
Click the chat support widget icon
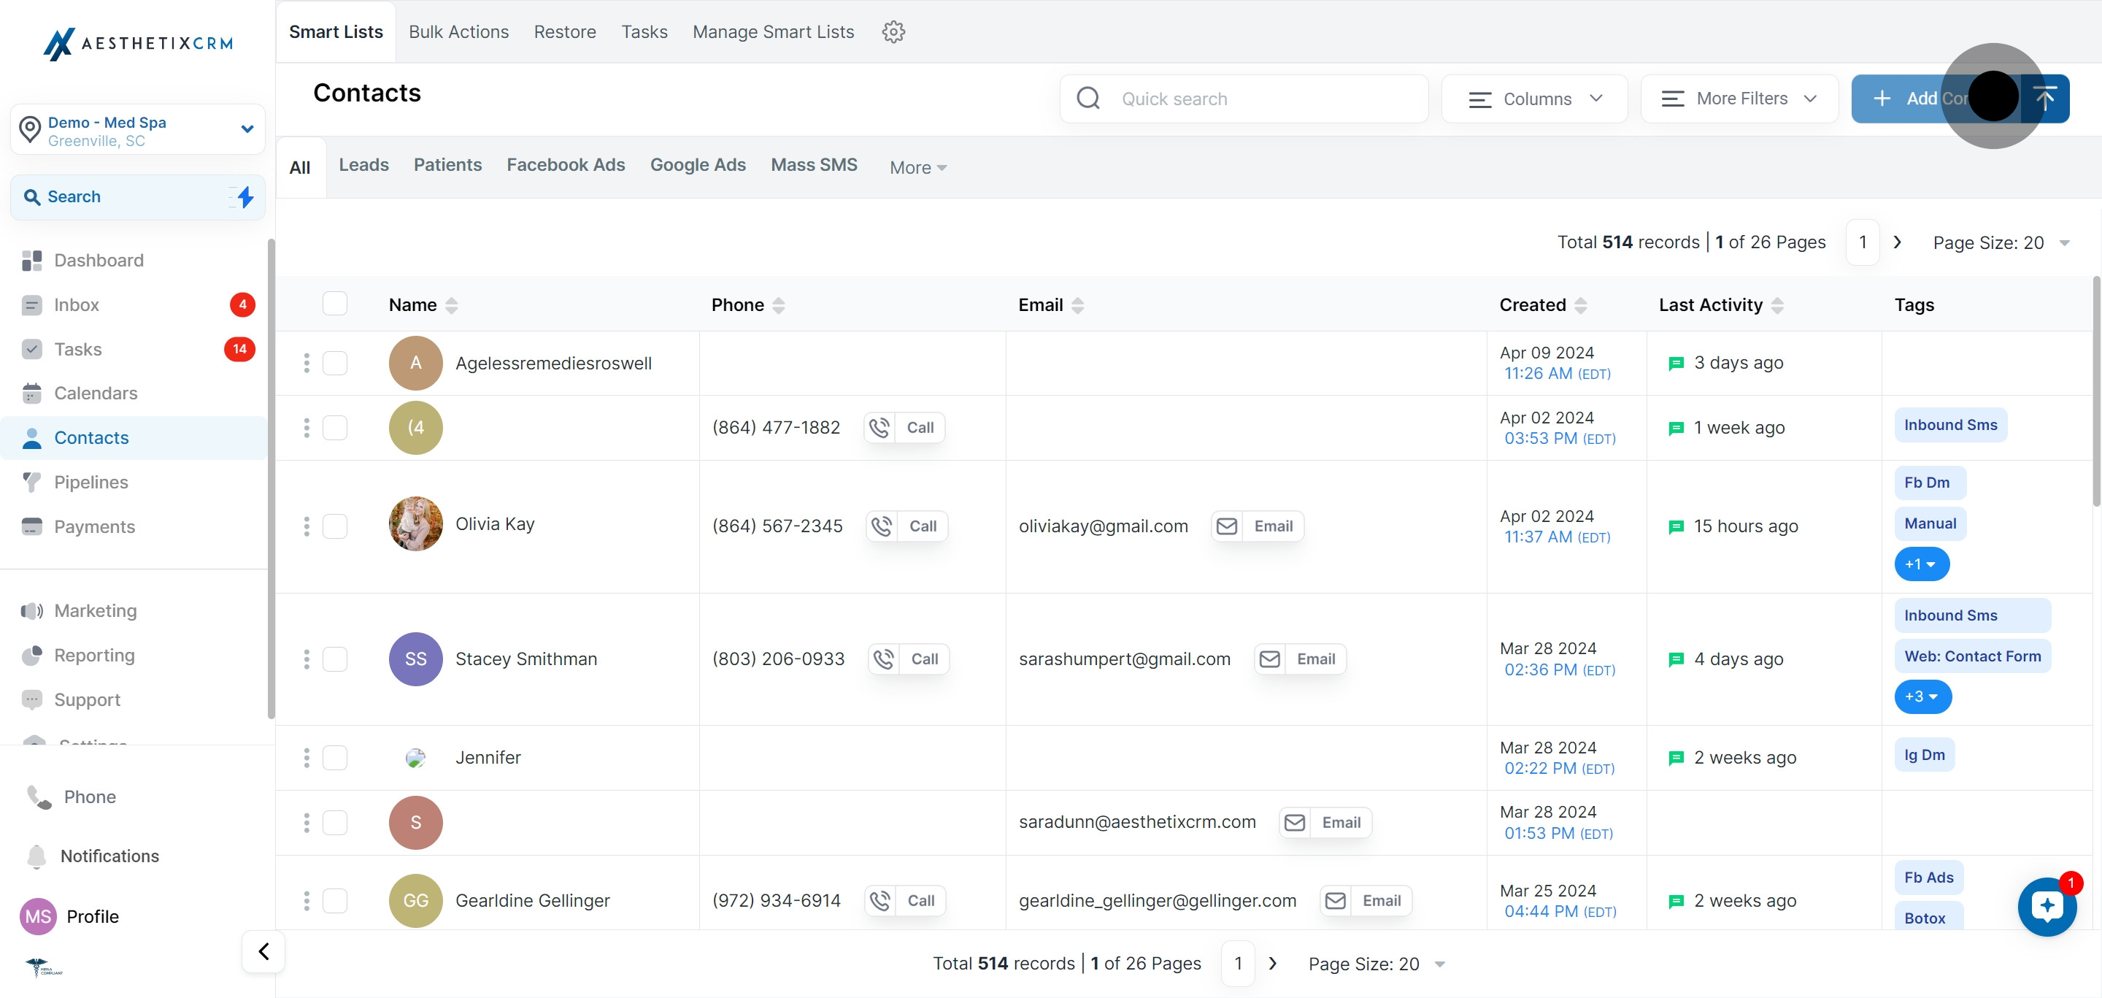[2047, 906]
